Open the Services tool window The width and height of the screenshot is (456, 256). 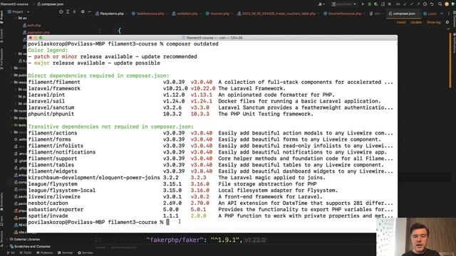(x=85, y=253)
